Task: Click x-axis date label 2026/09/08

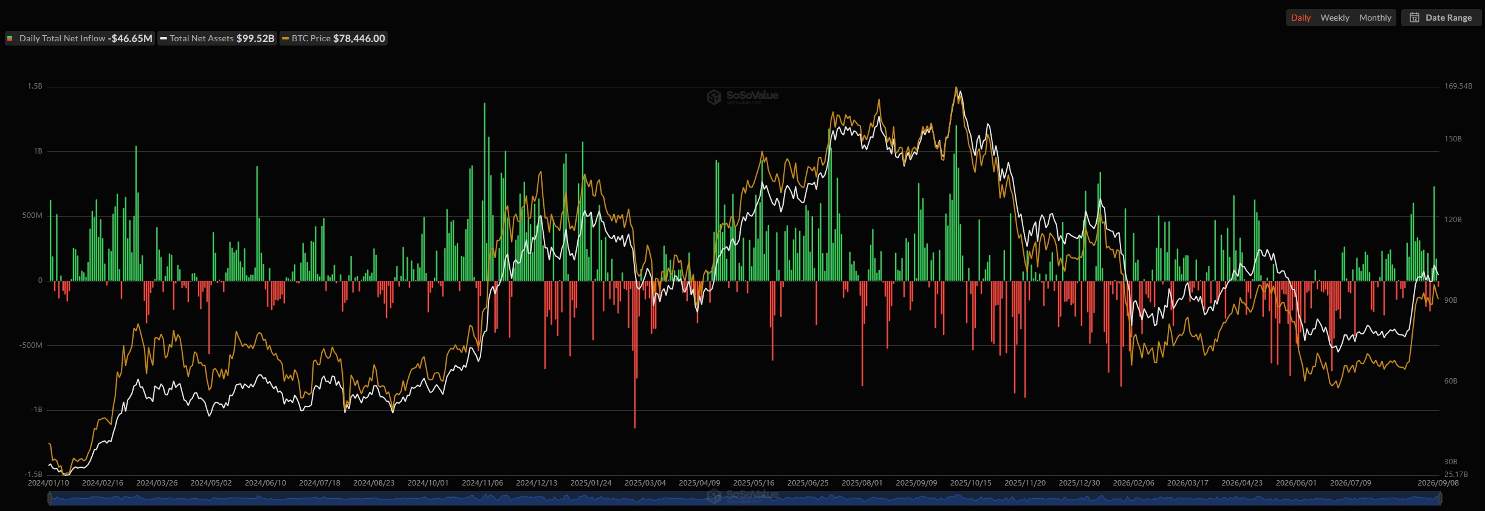Action: point(1438,483)
